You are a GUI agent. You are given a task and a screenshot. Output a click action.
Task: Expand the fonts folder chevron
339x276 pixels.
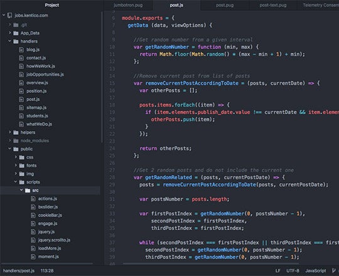[x=16, y=166]
